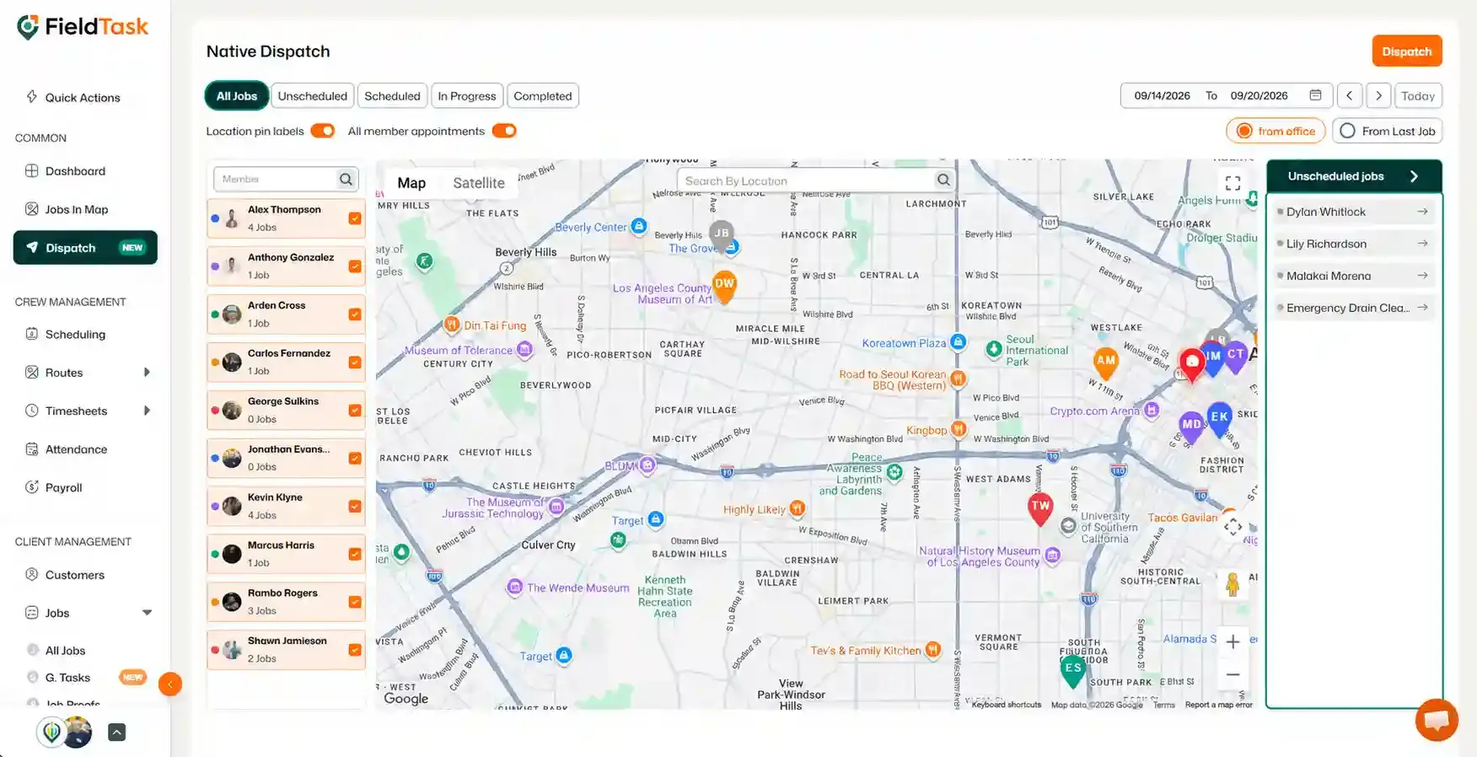Screen dimensions: 1477x757
Task: Click the ES green map pin
Action: click(1072, 670)
